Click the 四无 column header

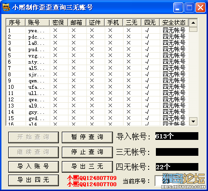tap(151, 23)
